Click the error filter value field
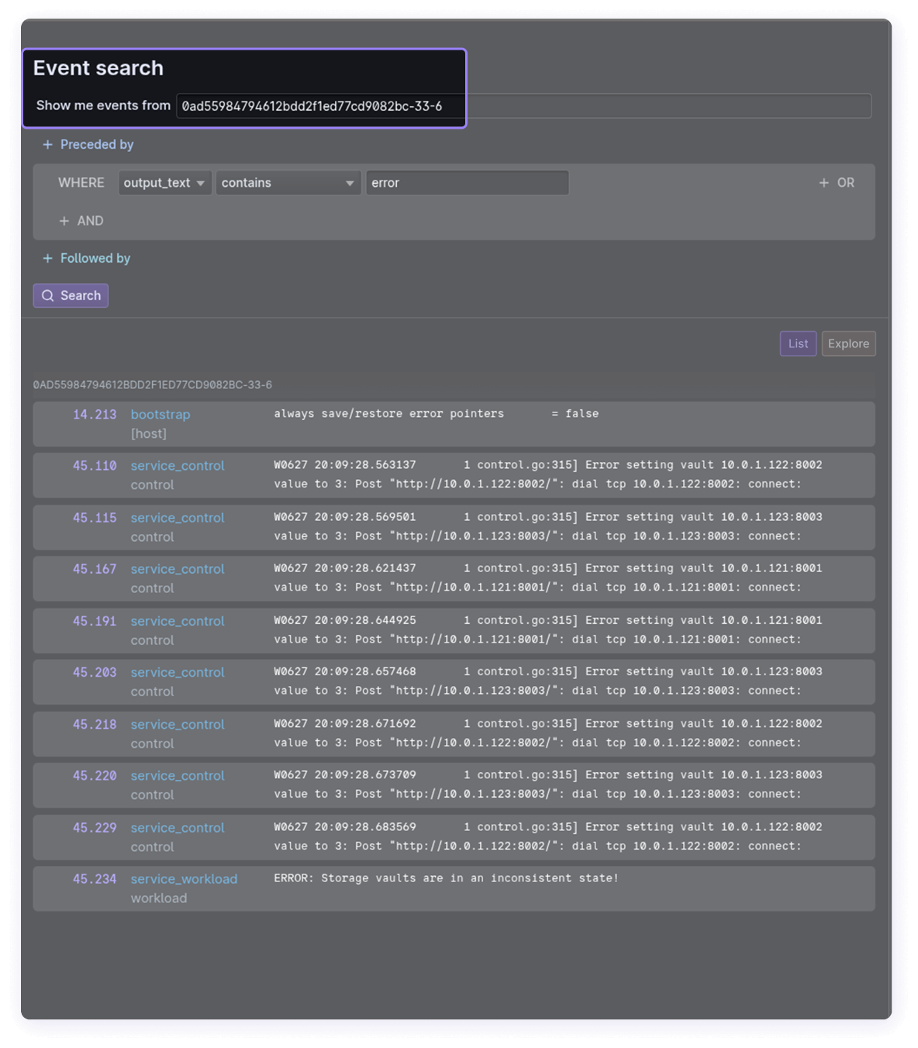The width and height of the screenshot is (918, 1048). click(467, 183)
